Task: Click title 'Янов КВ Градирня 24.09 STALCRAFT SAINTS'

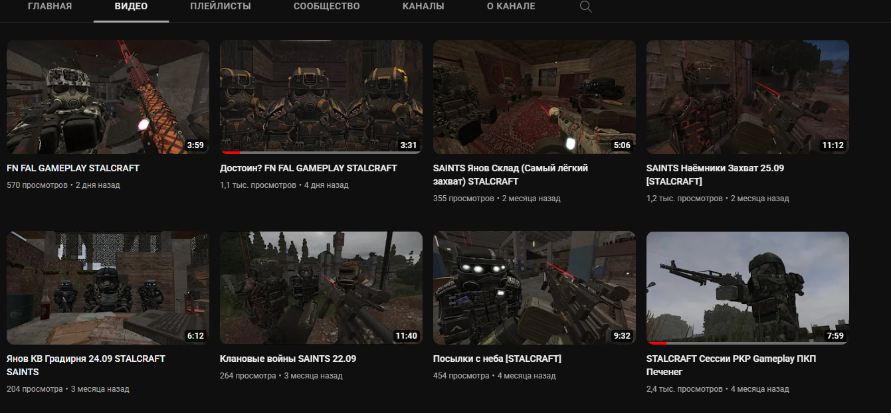Action: click(x=86, y=365)
